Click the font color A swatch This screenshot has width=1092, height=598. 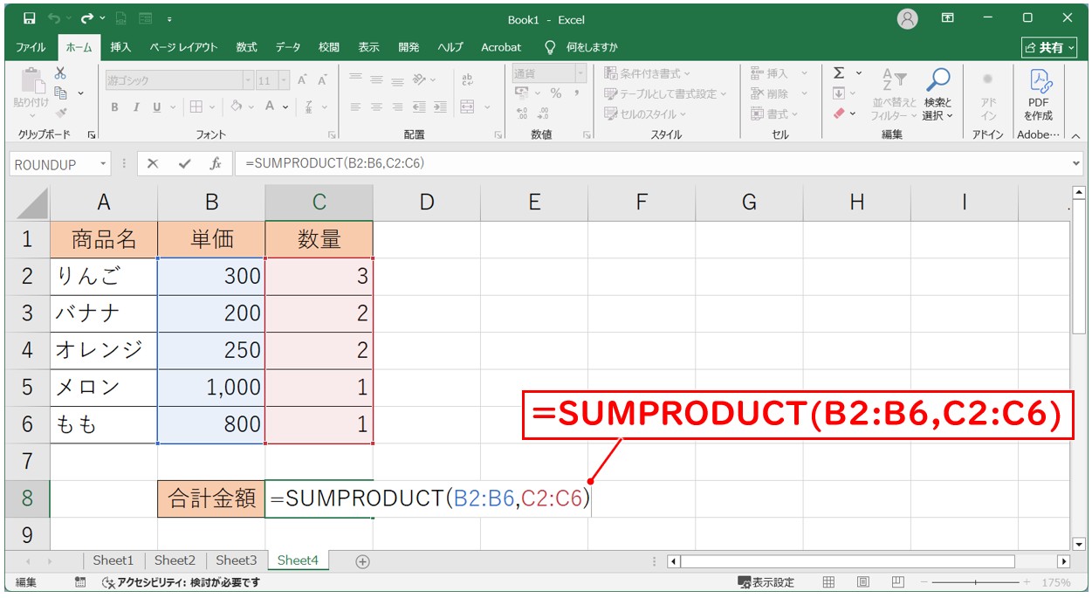271,107
